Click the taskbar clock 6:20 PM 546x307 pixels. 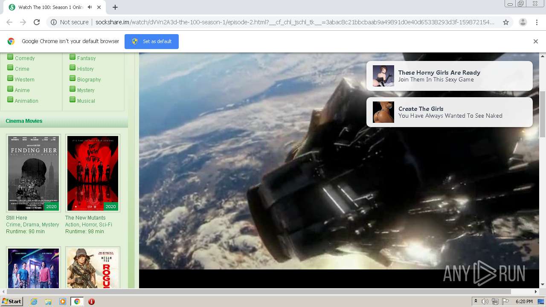click(524, 301)
